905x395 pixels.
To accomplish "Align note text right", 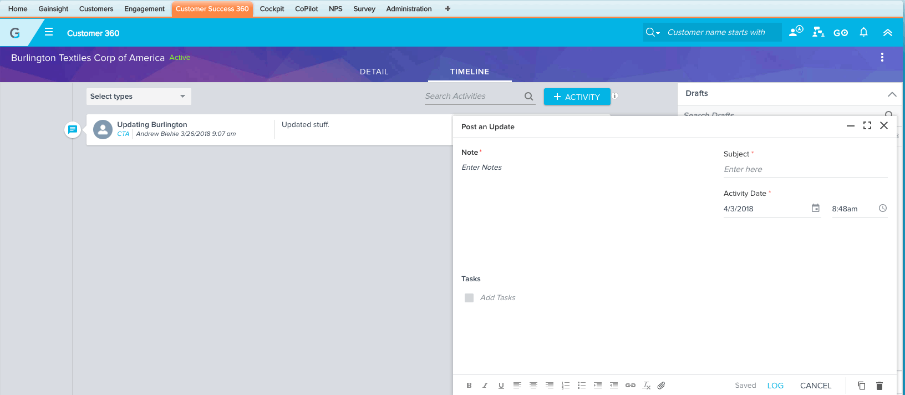I will point(550,386).
